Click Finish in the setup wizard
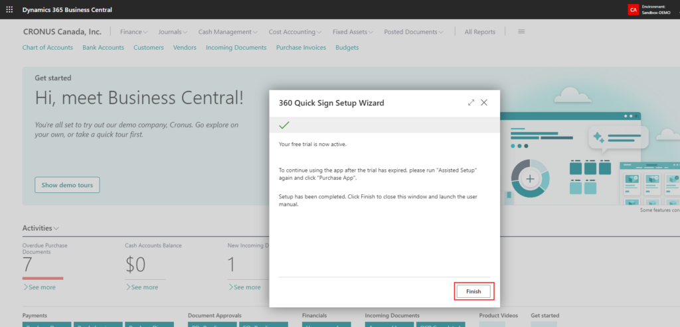Screen dimensions: 680x327 473,291
